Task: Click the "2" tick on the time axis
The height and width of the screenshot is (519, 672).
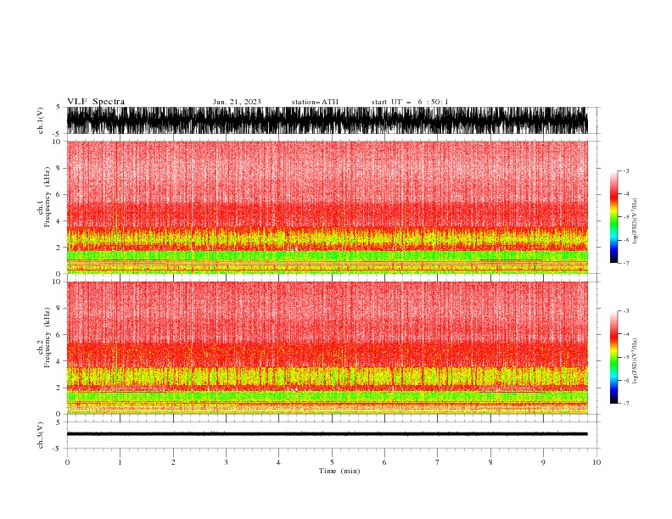Action: tap(173, 462)
